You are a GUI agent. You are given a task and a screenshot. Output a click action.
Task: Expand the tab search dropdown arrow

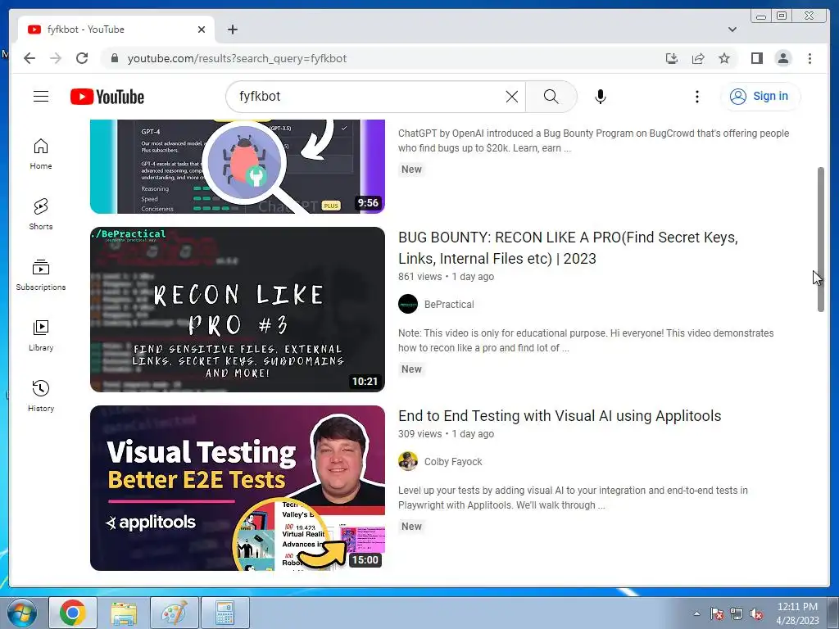(732, 29)
